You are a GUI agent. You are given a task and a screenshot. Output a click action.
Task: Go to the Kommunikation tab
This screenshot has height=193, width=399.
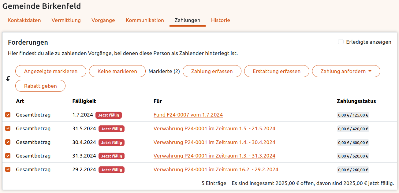[145, 20]
